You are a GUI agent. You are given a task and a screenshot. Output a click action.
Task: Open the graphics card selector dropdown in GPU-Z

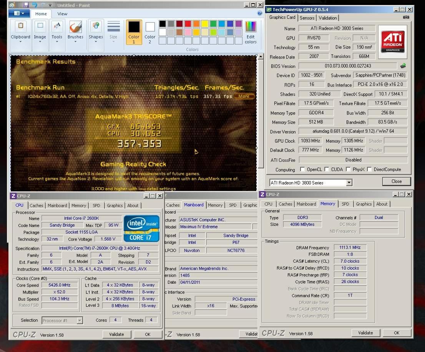349,183
